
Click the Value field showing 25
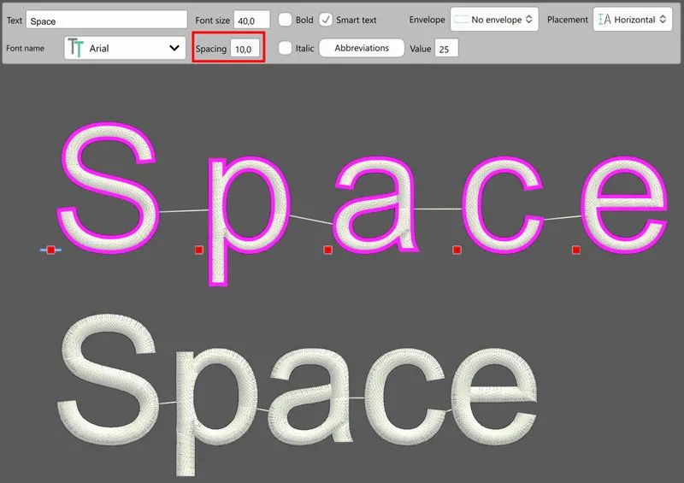point(446,49)
